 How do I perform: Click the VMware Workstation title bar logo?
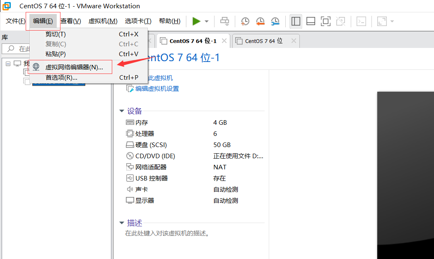click(7, 6)
